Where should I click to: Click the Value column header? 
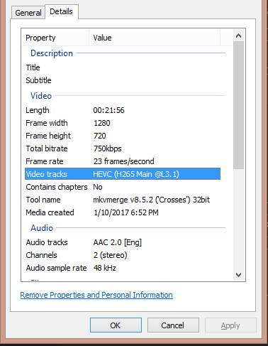[155, 38]
